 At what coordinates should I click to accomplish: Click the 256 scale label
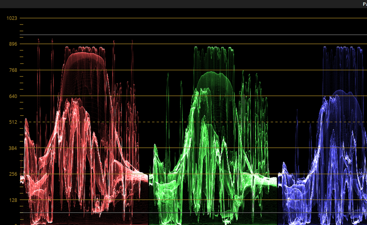tap(13, 174)
